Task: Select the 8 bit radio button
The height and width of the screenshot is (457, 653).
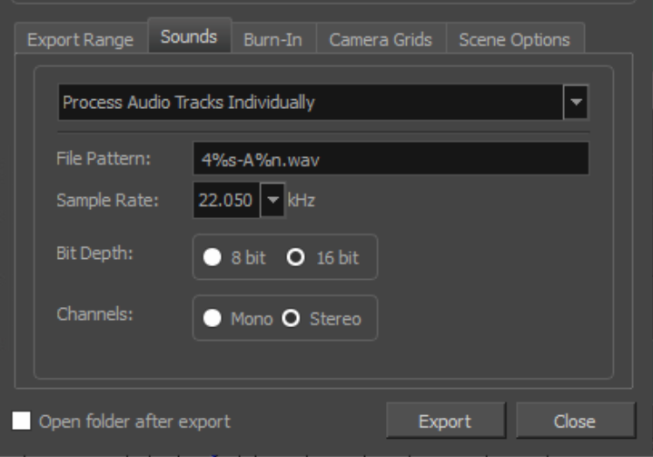Action: [212, 257]
